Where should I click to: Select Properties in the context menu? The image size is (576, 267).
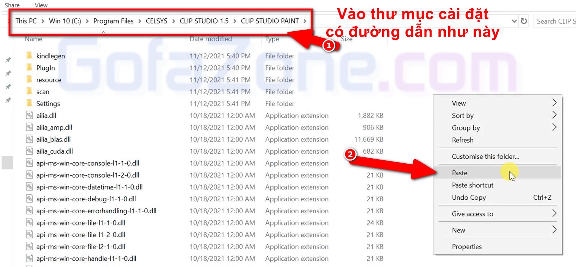tap(467, 246)
